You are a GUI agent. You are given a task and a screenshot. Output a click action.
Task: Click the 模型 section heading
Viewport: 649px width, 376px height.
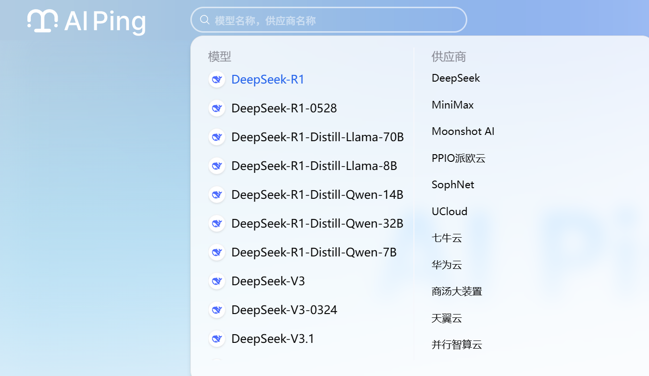tap(220, 57)
